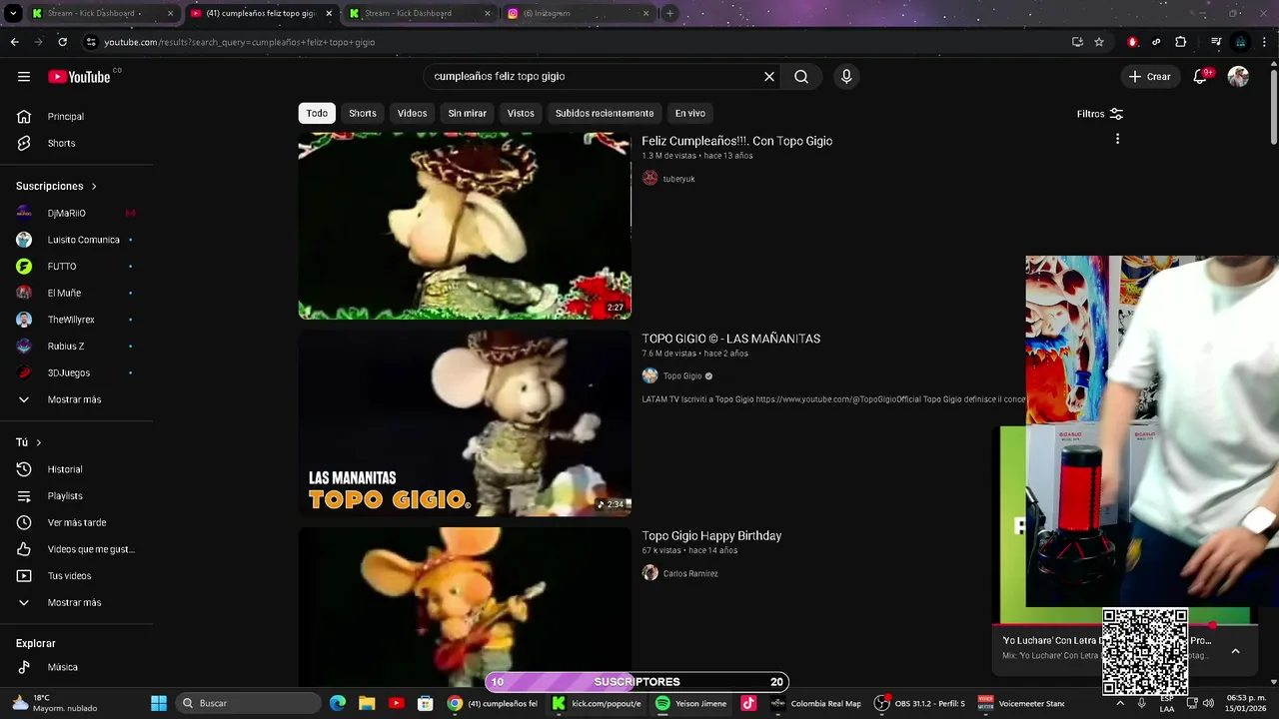Expand Mostrar más under Tú section
The image size is (1279, 719).
pos(77,603)
